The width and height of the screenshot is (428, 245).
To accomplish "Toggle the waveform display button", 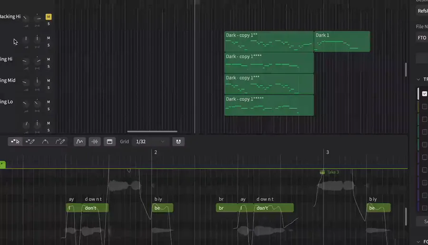I will point(95,141).
